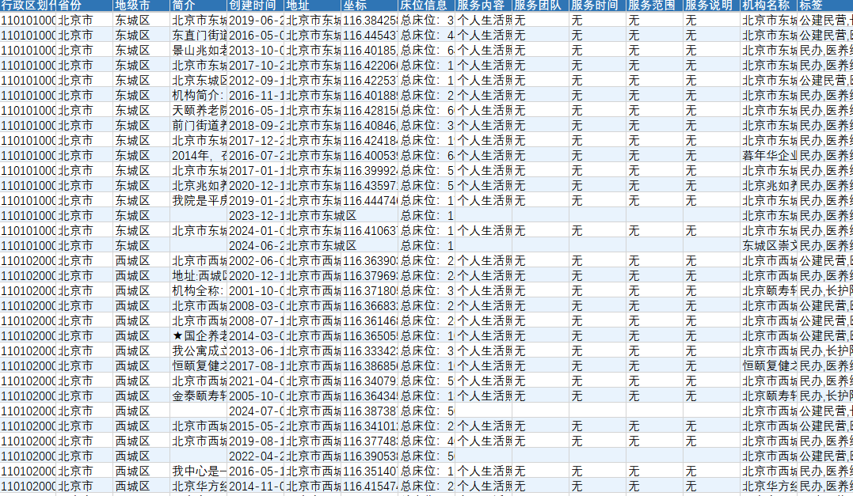
Task: Select the creation date cell 2023-12-1
Action: pos(255,215)
